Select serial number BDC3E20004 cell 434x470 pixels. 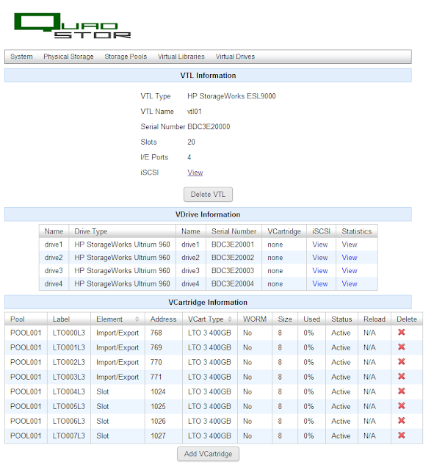coord(233,284)
